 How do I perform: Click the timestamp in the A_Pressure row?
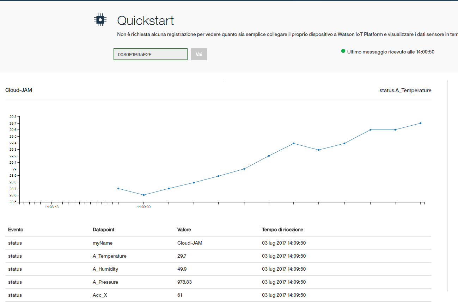tap(284, 282)
